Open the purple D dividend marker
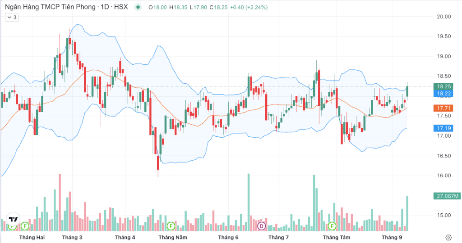This screenshot has width=462, height=243. 261,226
